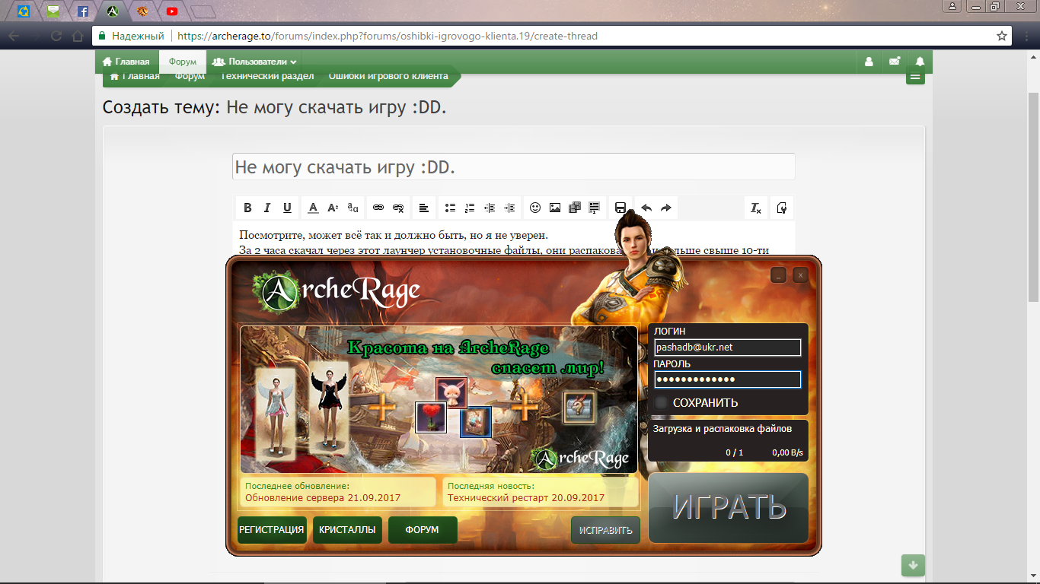Expand the Пользователи dropdown menu
Image resolution: width=1040 pixels, height=584 pixels.
click(254, 62)
